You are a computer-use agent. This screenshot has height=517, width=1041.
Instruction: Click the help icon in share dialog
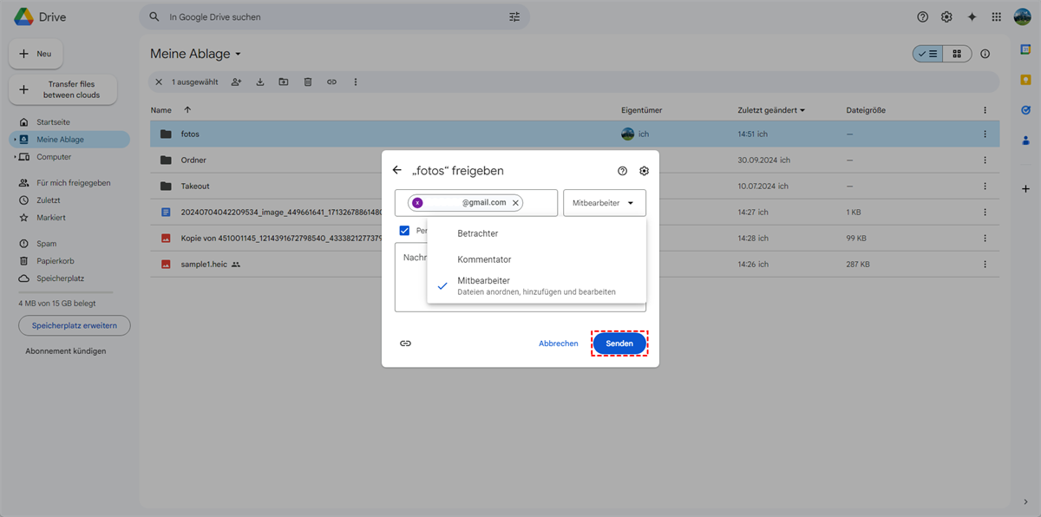tap(622, 171)
